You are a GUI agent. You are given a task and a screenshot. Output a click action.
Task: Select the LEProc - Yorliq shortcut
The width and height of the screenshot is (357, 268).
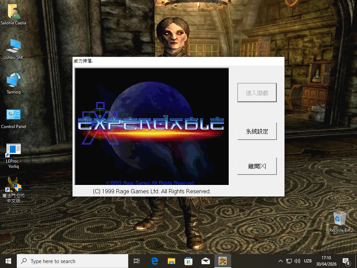click(x=13, y=155)
